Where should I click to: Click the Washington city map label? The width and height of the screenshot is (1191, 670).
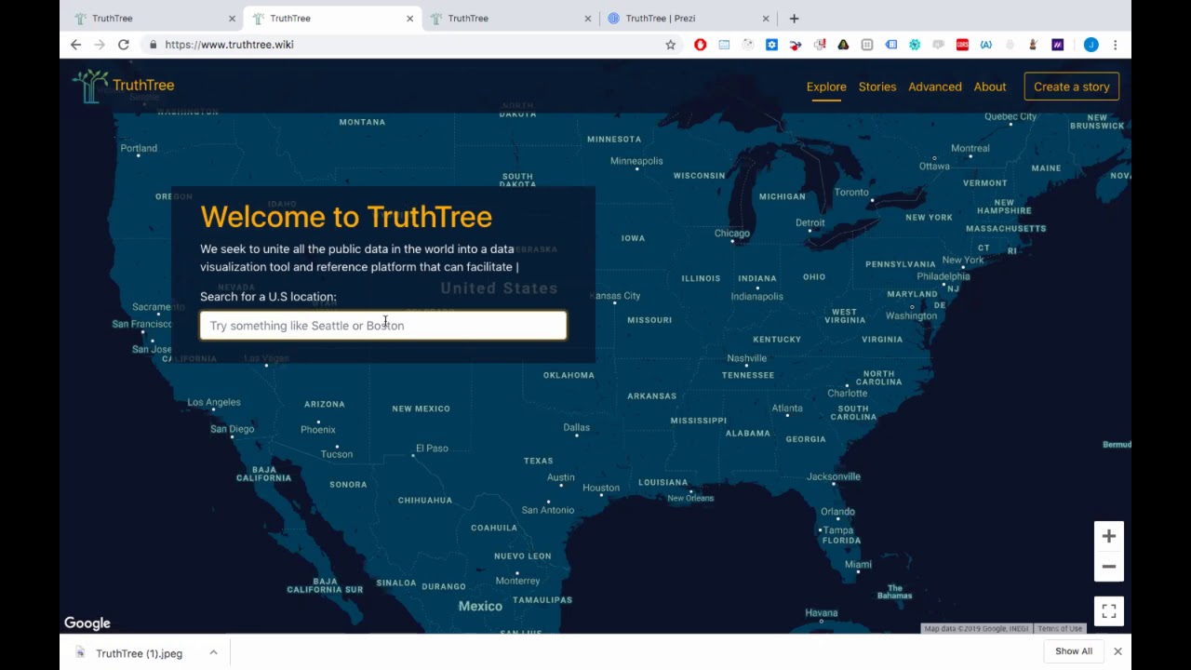point(911,316)
